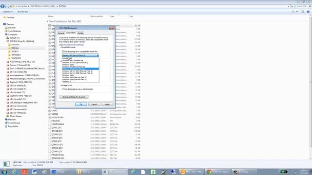Choose Windows NT 4.0 (Service Pack 5)
312x175 pixels.
click(x=80, y=63)
